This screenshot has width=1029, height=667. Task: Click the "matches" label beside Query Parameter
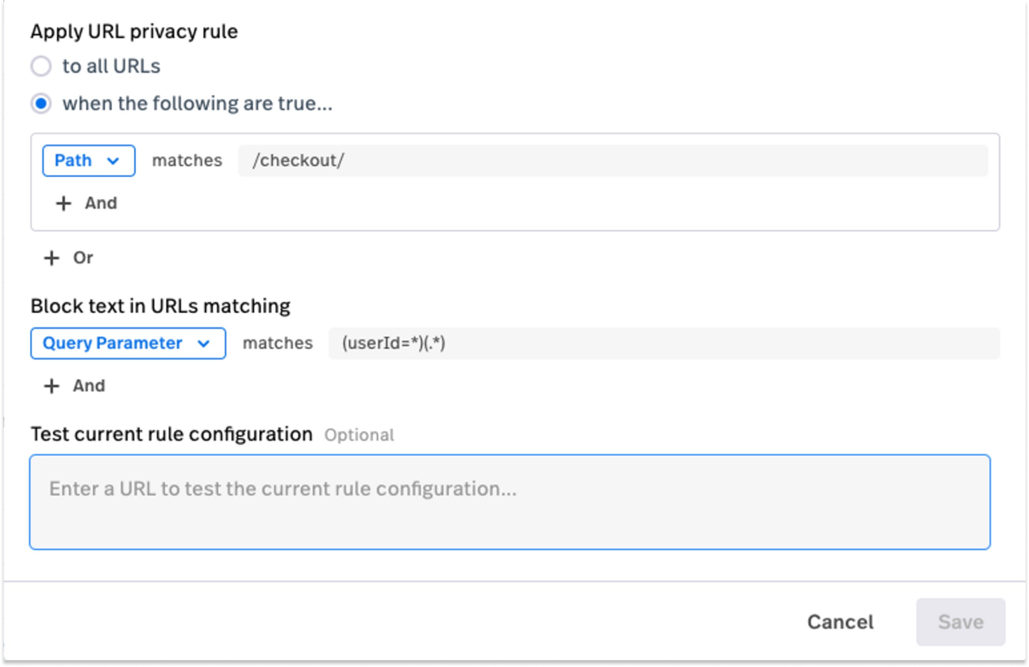point(278,343)
